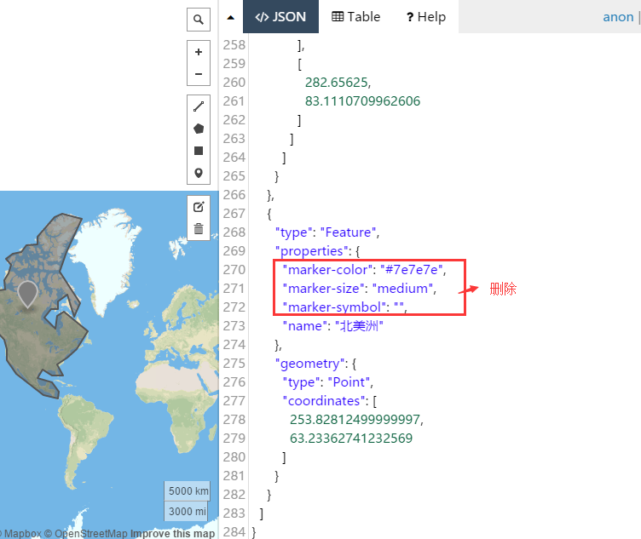Screen dimensions: 641x539
Task: Open the OpenStreetMap attribution link
Action: [90, 533]
